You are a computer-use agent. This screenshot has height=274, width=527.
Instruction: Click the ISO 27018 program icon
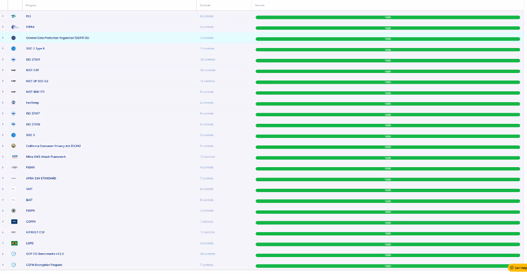14,124
